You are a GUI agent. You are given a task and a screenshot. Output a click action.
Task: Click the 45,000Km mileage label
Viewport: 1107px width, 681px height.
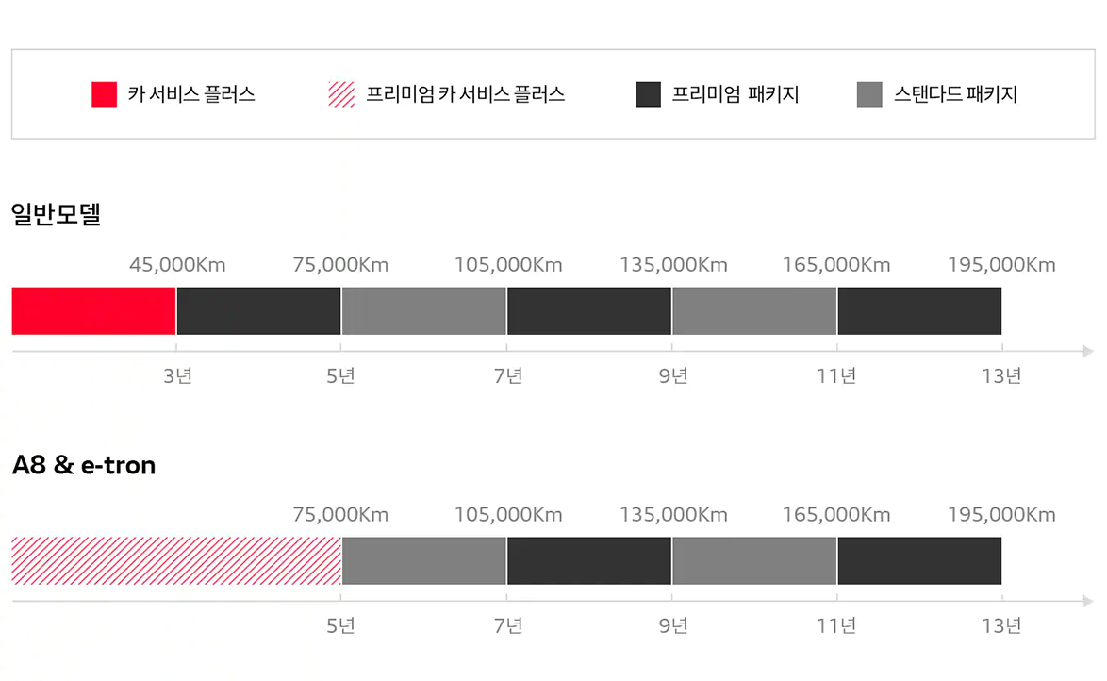tap(177, 265)
